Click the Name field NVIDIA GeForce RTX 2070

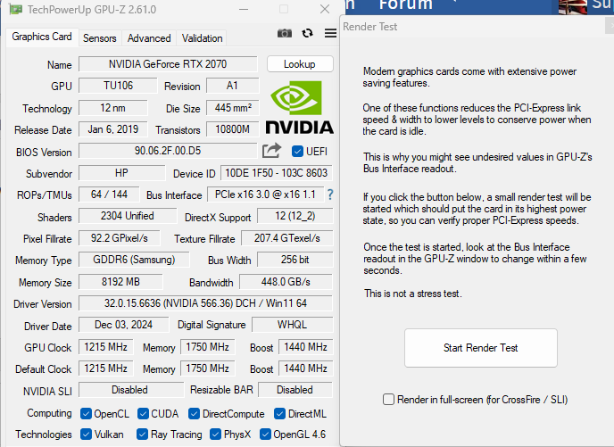click(168, 64)
